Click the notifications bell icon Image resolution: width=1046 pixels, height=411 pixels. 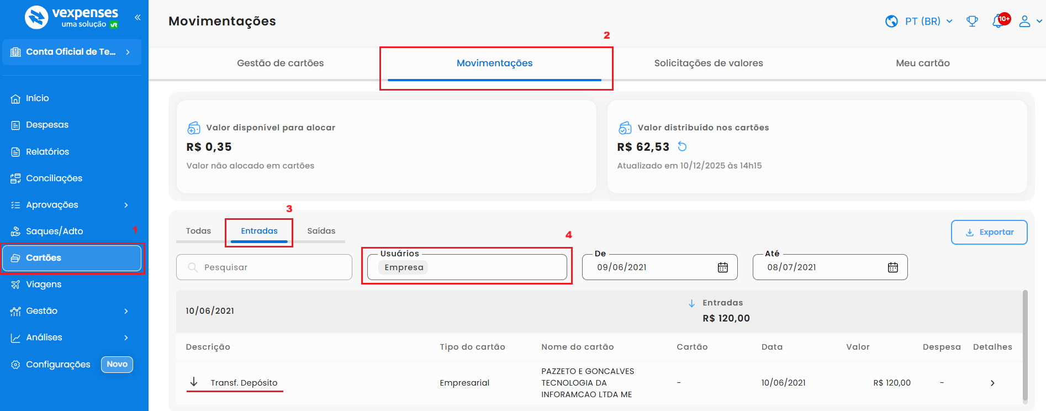click(998, 22)
